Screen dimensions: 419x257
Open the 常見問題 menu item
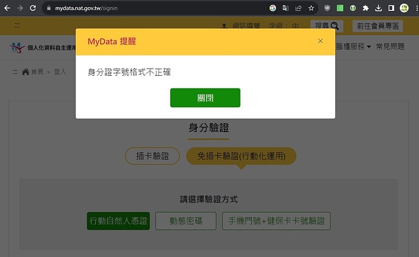pyautogui.click(x=390, y=47)
